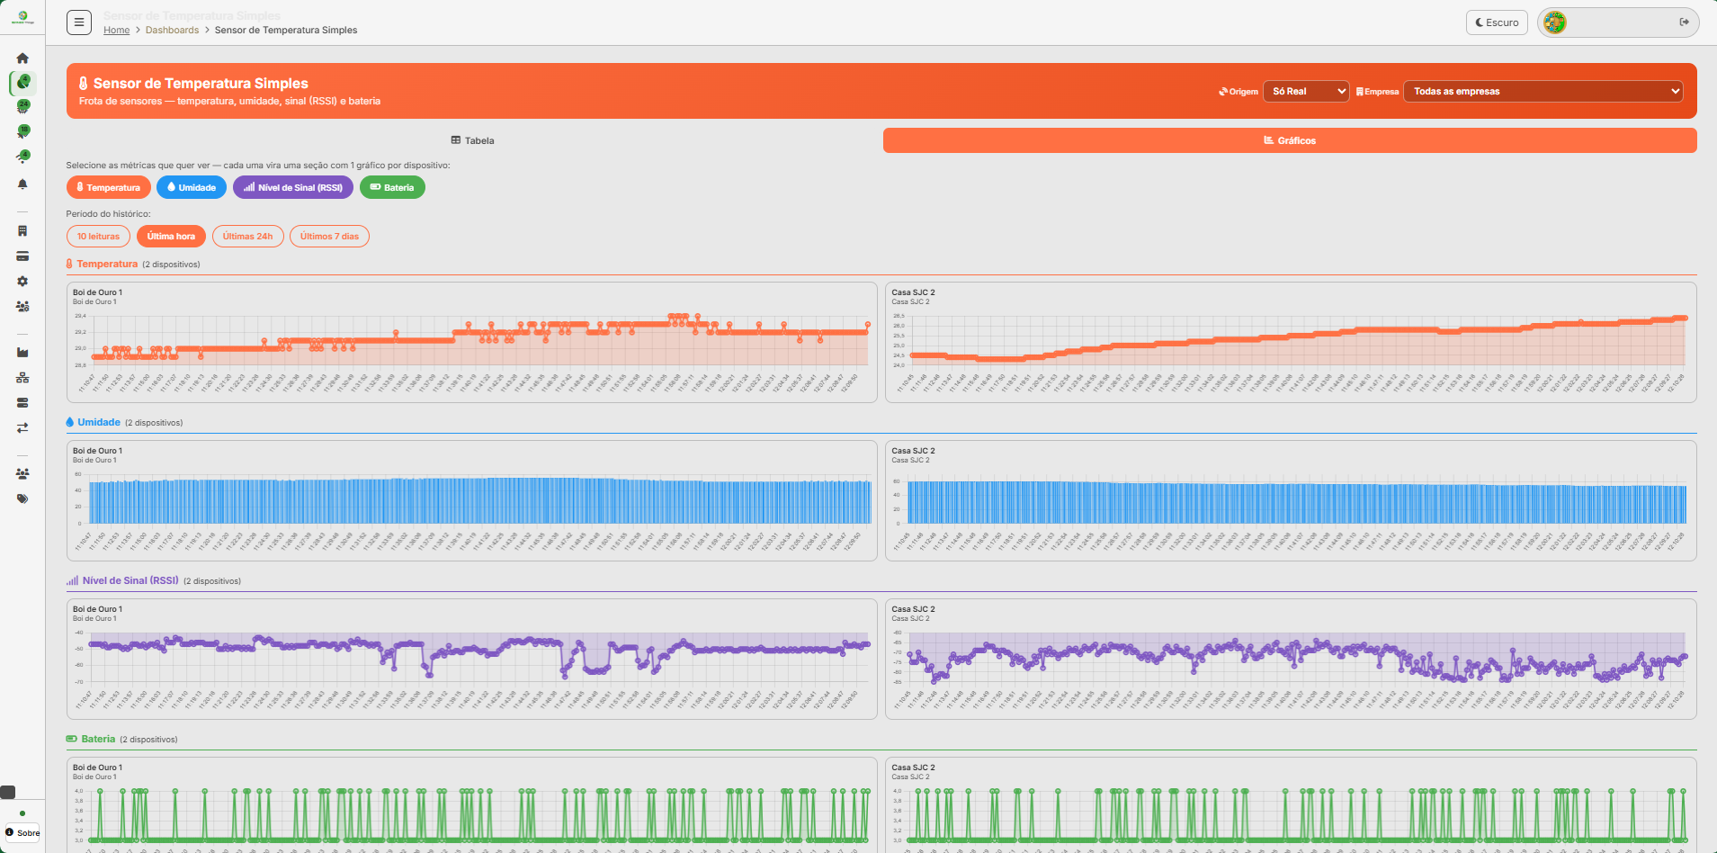Open the tags icon in sidebar
This screenshot has width=1717, height=853.
click(x=22, y=499)
